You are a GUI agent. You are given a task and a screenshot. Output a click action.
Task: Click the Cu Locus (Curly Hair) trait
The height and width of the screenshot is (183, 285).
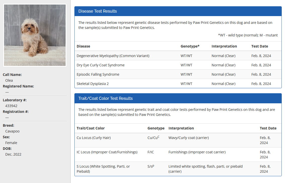click(93, 138)
